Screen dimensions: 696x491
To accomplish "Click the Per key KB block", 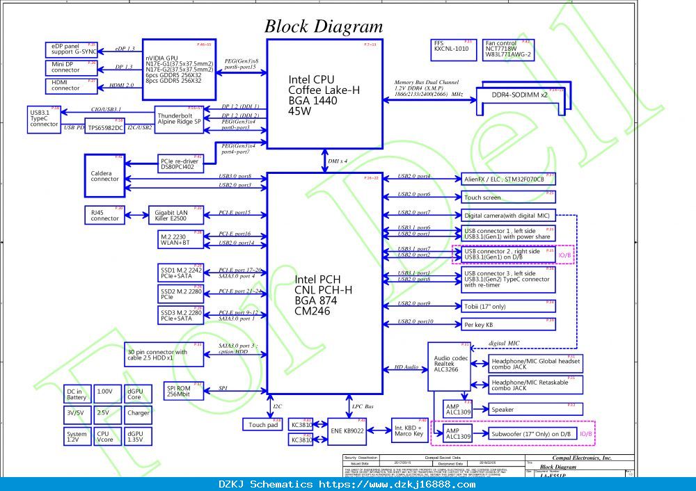I will tap(508, 324).
